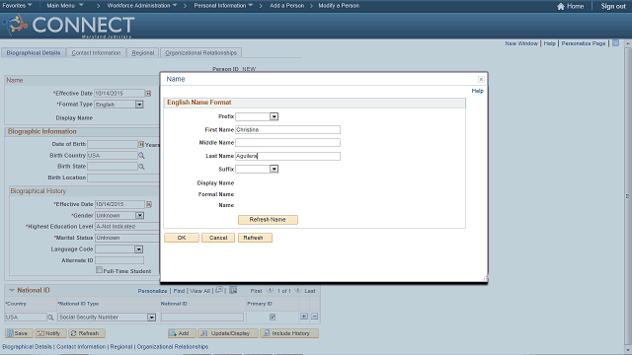Select Biographical Details tab
The image size is (632, 355).
[x=34, y=52]
